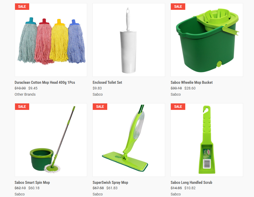The height and width of the screenshot is (197, 254).
Task: Open the SuperSwish Spray Mop product image
Action: pyautogui.click(x=129, y=140)
